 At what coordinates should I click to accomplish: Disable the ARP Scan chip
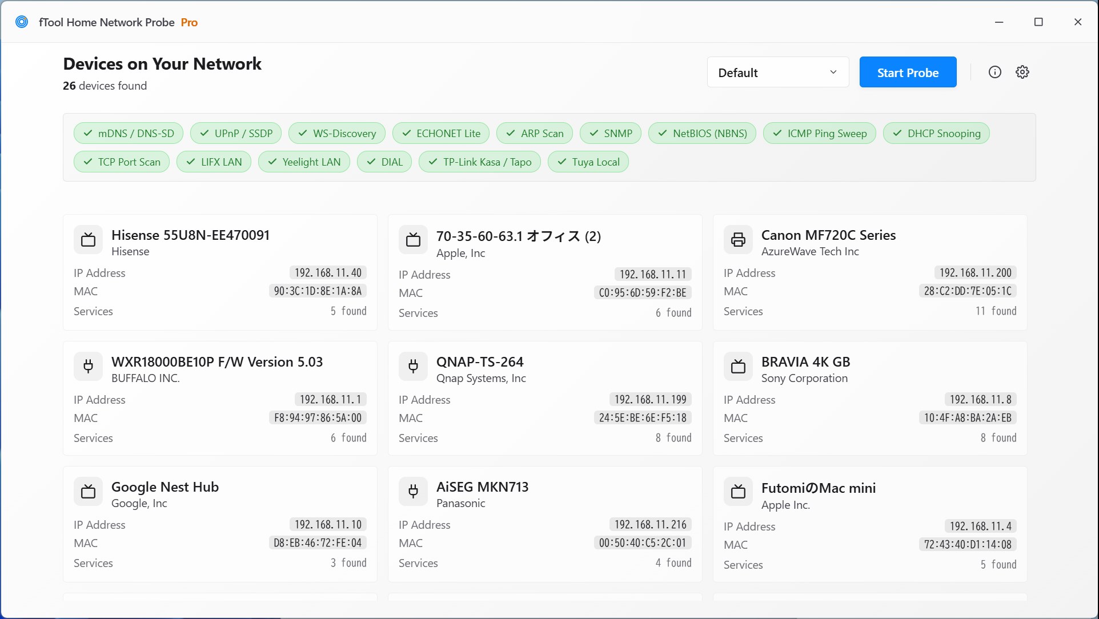(535, 133)
